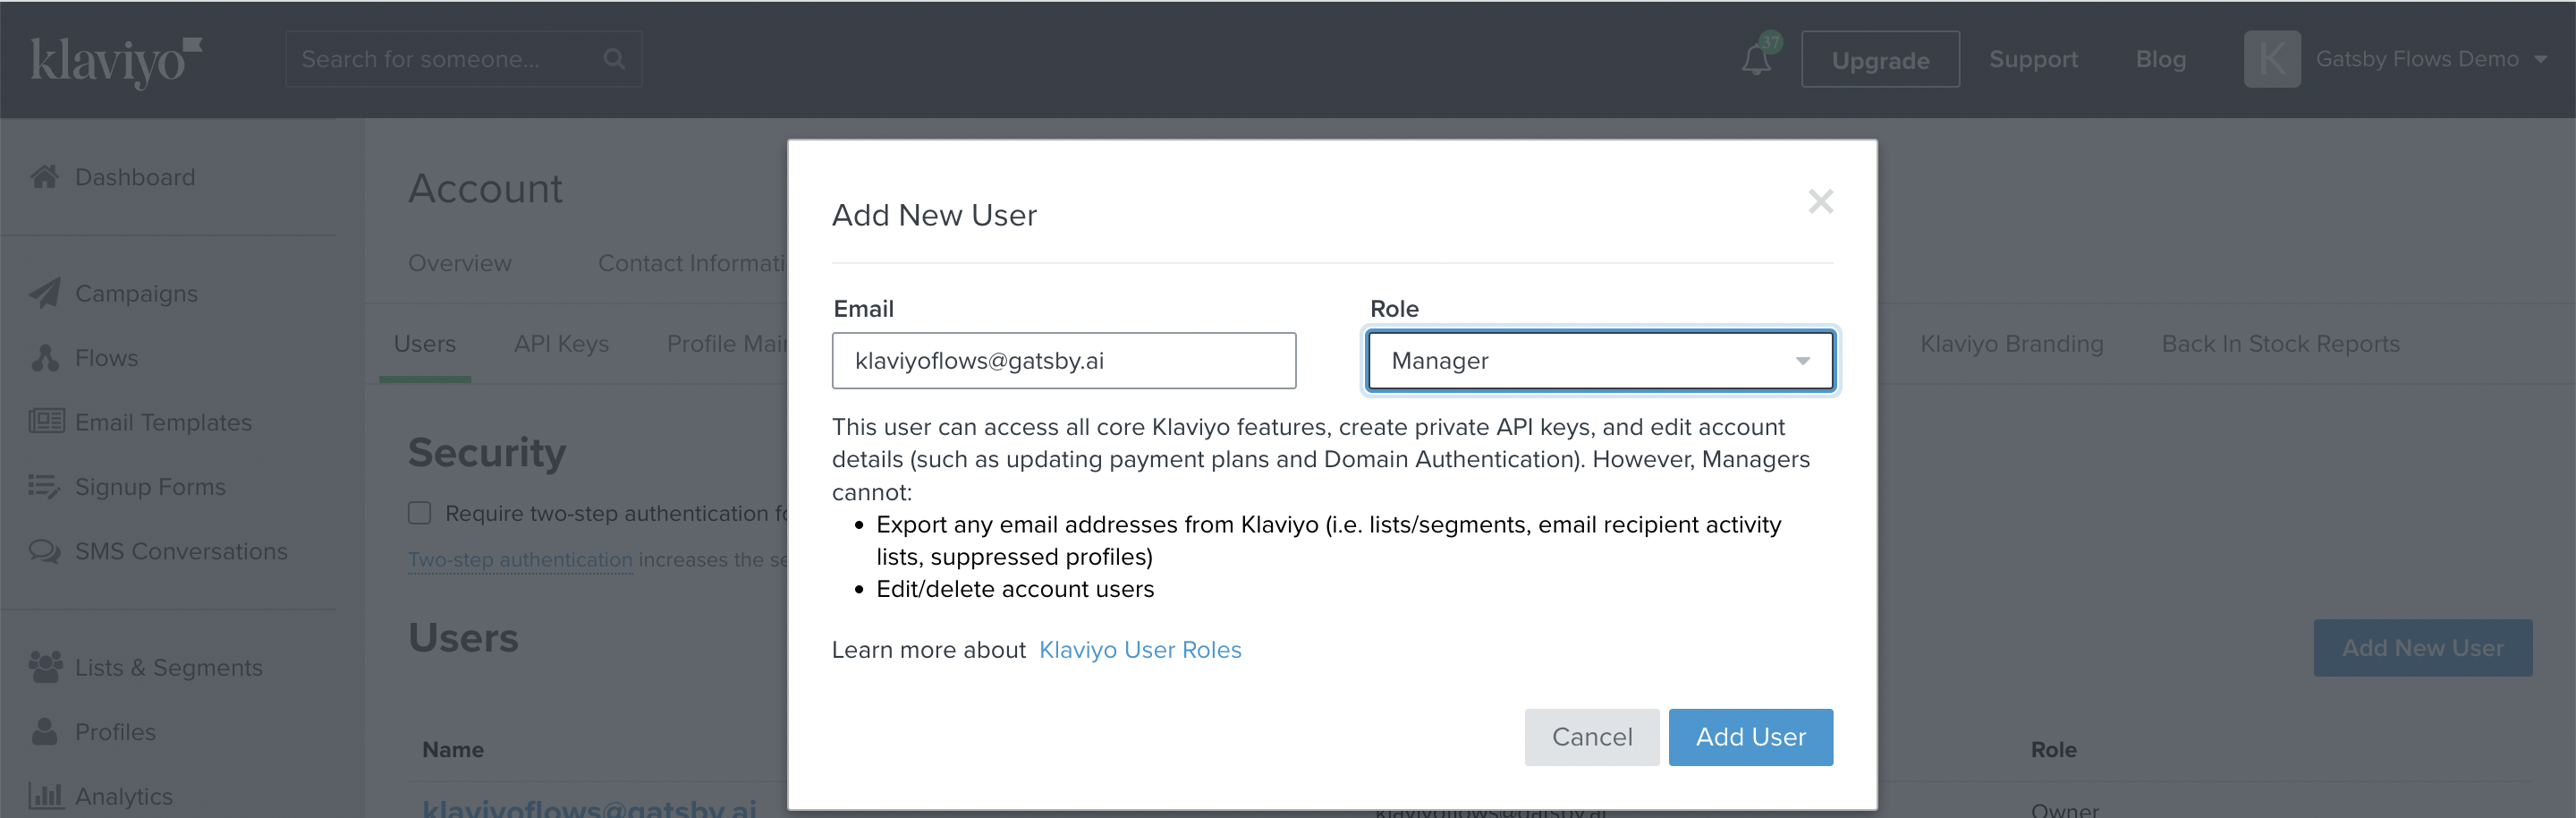Select the Klaviyo Branding sub-tab
2576x818 pixels.
[x=2011, y=344]
